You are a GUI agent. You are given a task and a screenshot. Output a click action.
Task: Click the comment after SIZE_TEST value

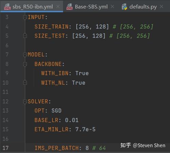(129, 36)
